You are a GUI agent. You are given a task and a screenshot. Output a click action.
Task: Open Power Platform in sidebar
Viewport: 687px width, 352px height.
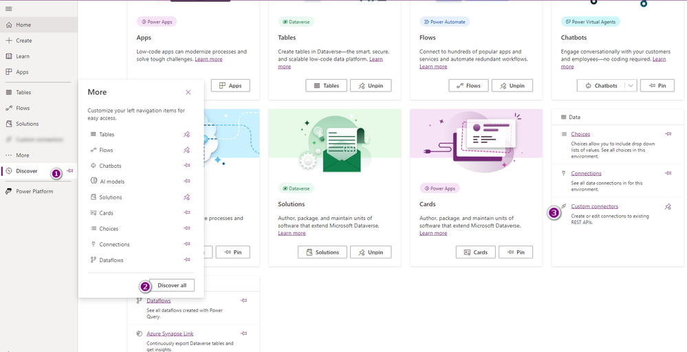[x=39, y=191]
